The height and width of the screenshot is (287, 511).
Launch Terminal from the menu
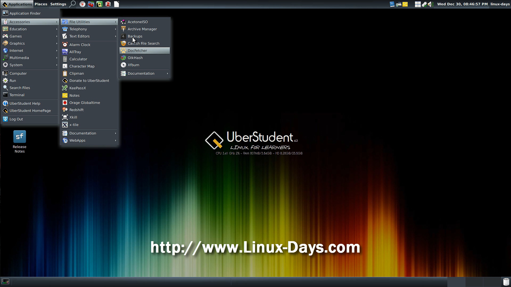tap(30, 95)
